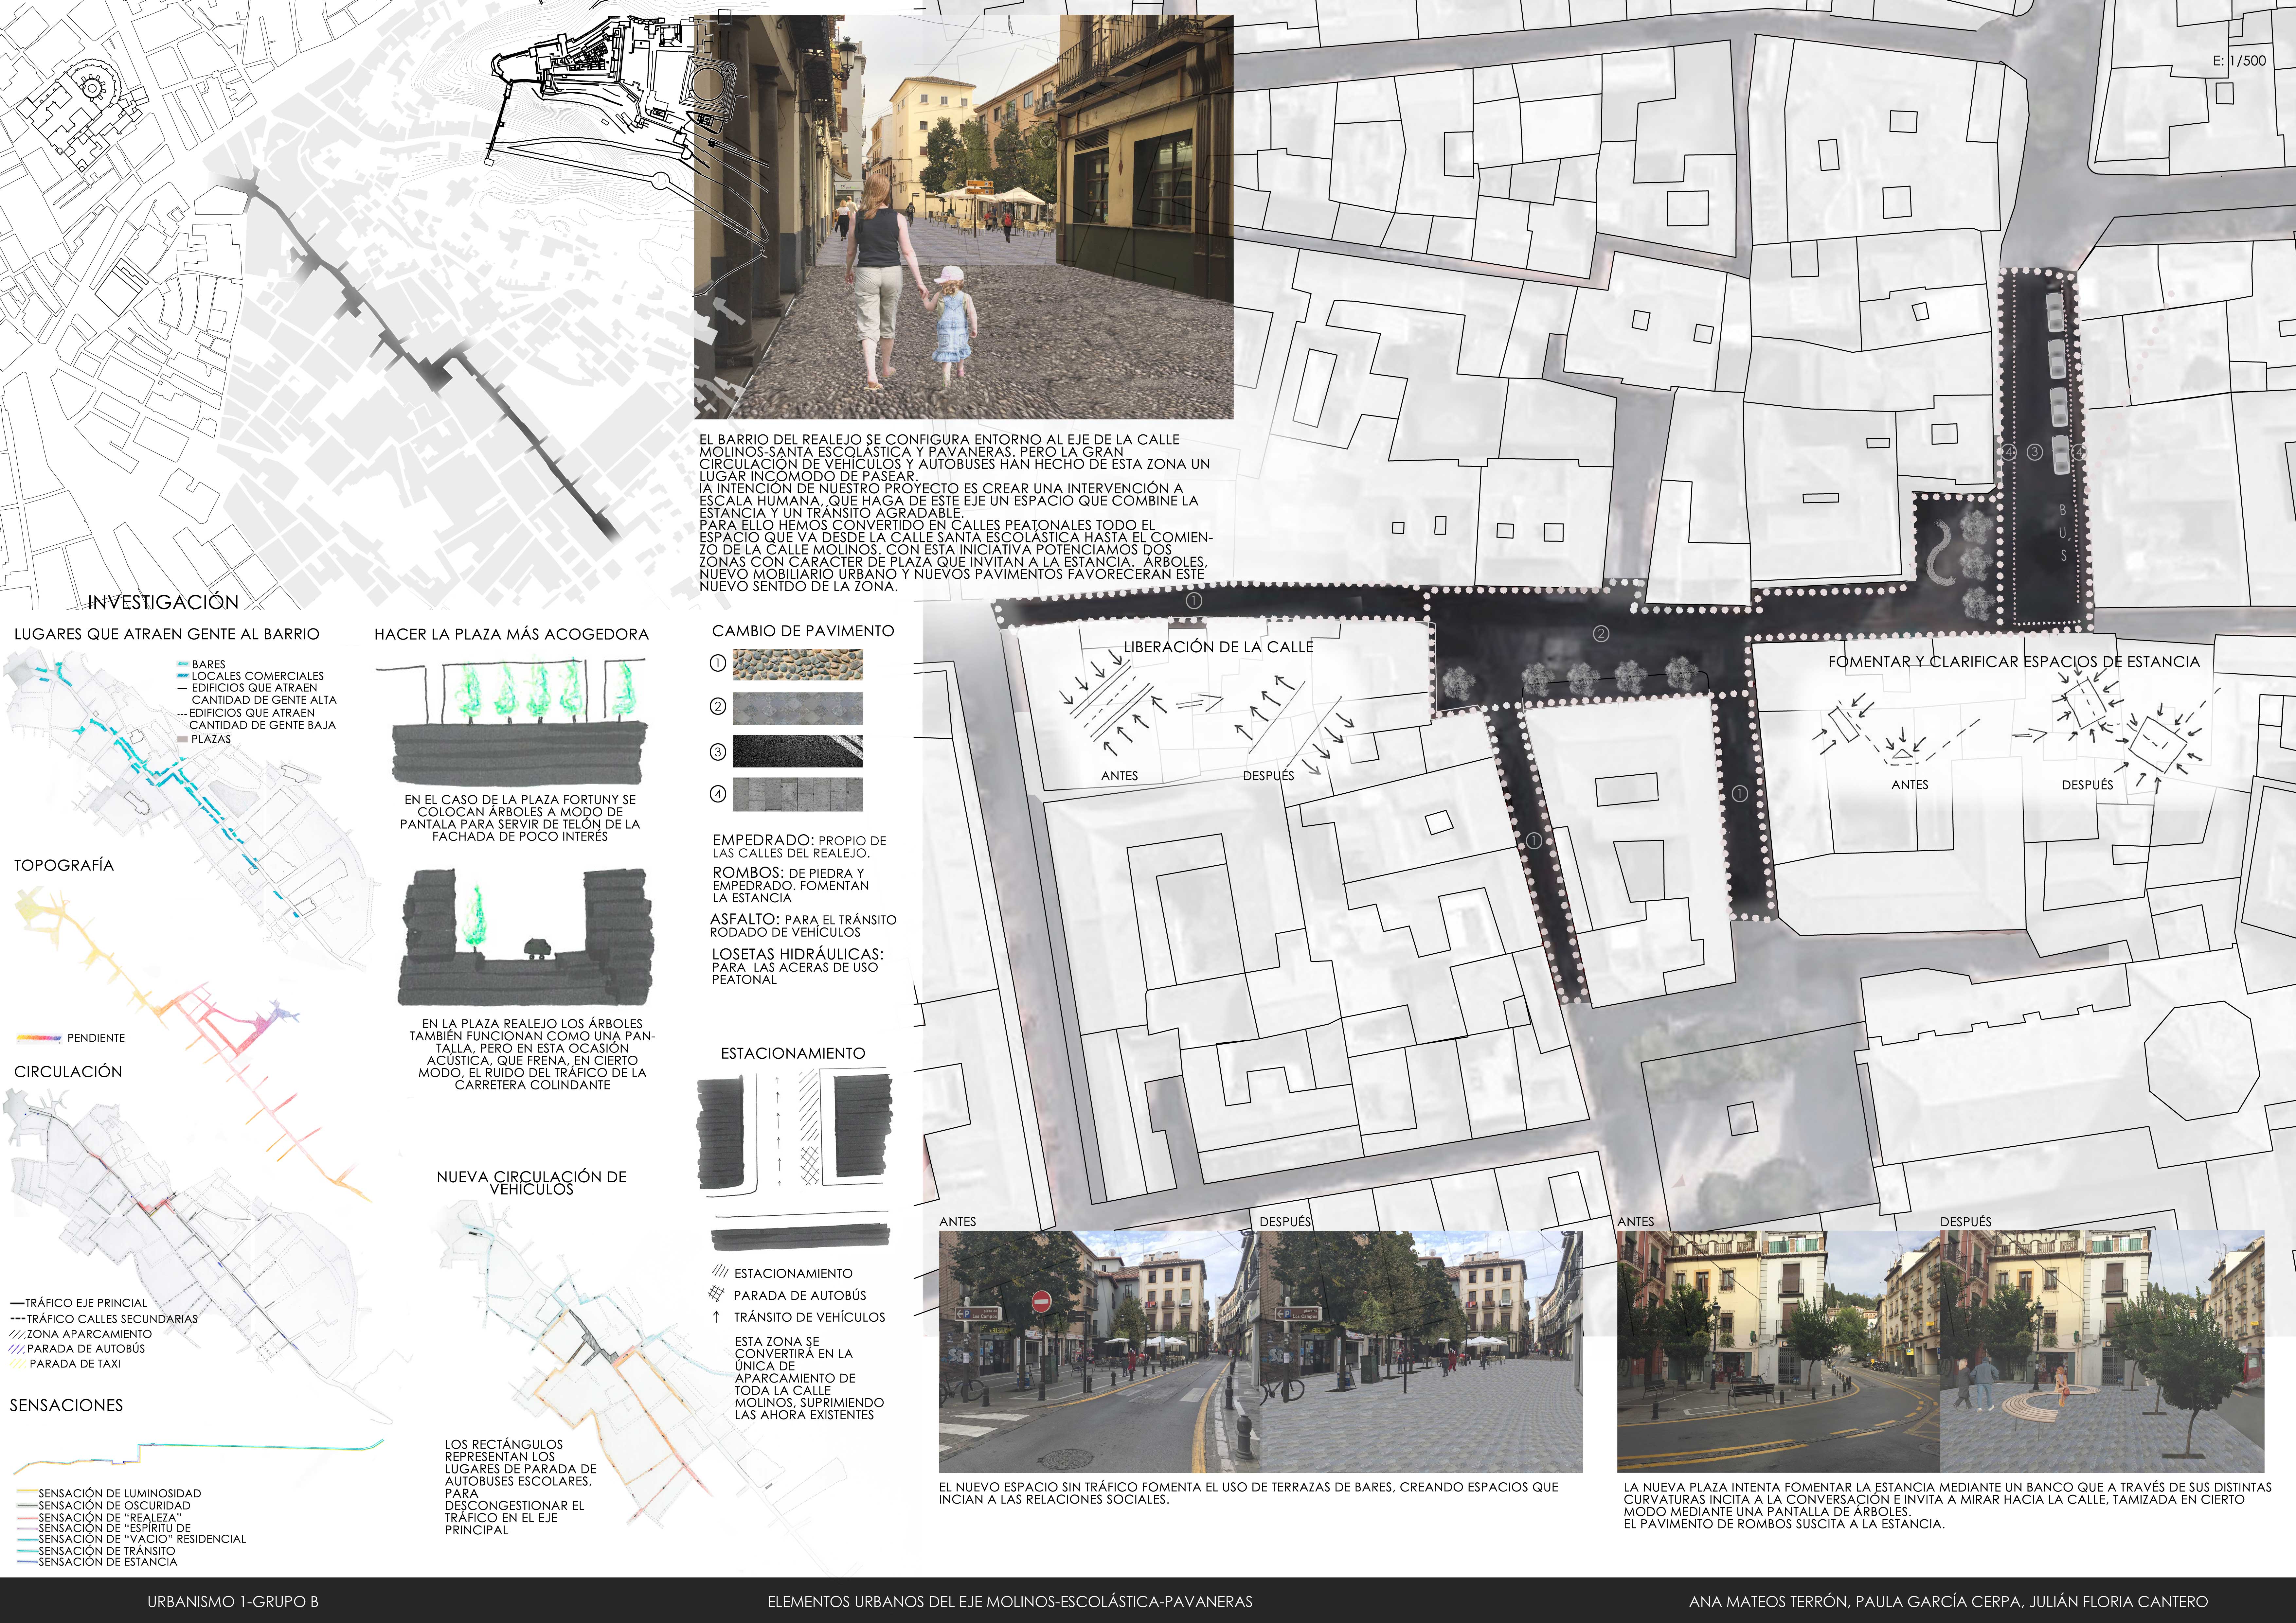
Task: Click circled marker 2 in the dark plaza strip
Action: 1601,634
